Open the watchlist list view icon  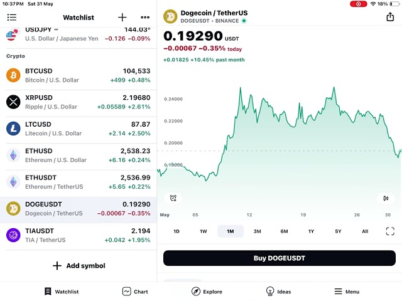12,18
